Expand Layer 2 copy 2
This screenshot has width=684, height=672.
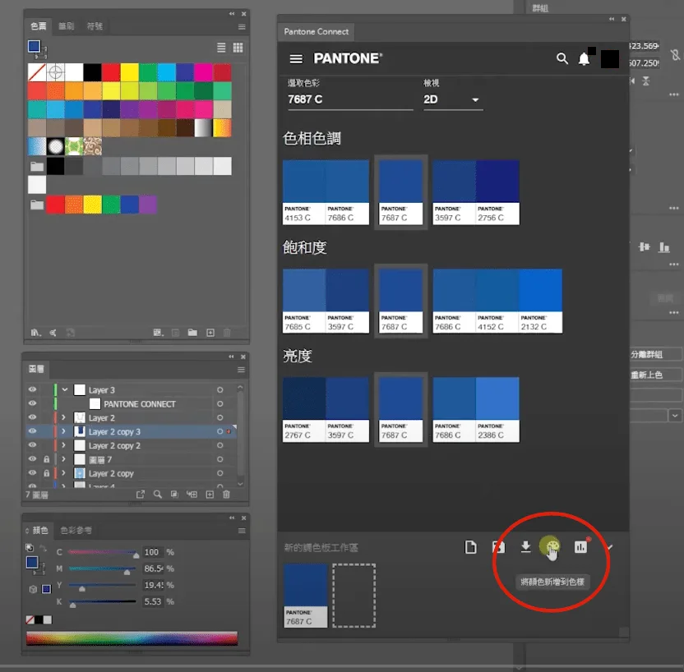coord(63,445)
